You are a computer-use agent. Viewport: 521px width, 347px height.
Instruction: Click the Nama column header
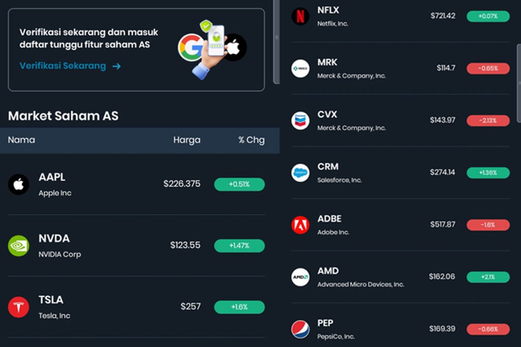pos(21,140)
